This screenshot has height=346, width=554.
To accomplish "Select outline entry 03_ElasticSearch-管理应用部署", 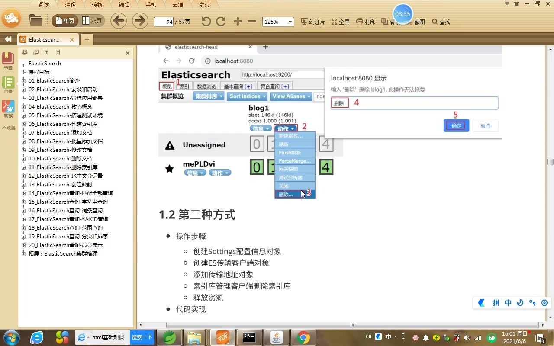I will tap(65, 98).
